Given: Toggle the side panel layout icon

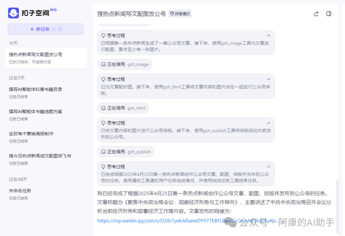Looking at the screenshot, I should pos(329,14).
